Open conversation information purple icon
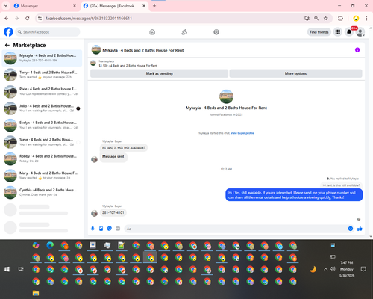The width and height of the screenshot is (373, 299). click(357, 50)
